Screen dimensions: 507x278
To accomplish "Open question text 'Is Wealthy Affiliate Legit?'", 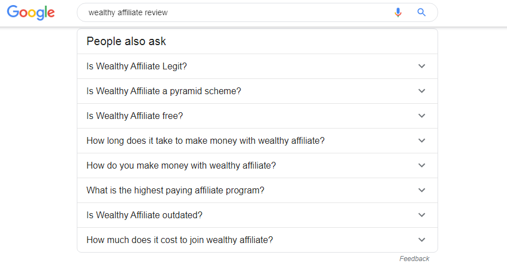I will coord(137,66).
